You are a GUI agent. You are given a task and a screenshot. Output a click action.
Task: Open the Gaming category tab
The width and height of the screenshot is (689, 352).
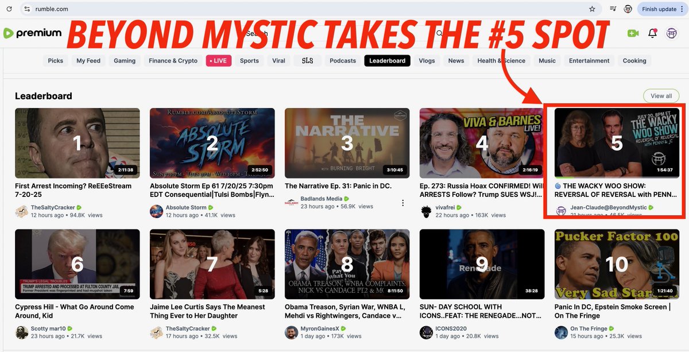click(x=125, y=60)
